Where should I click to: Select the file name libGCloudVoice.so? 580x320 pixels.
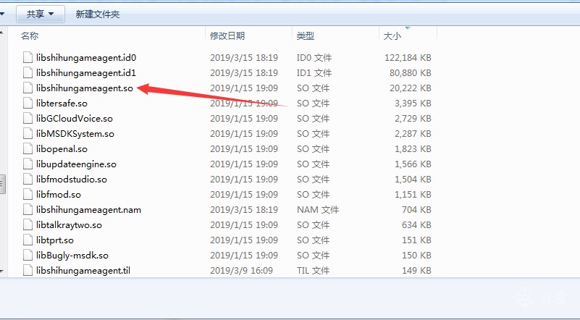pos(75,119)
